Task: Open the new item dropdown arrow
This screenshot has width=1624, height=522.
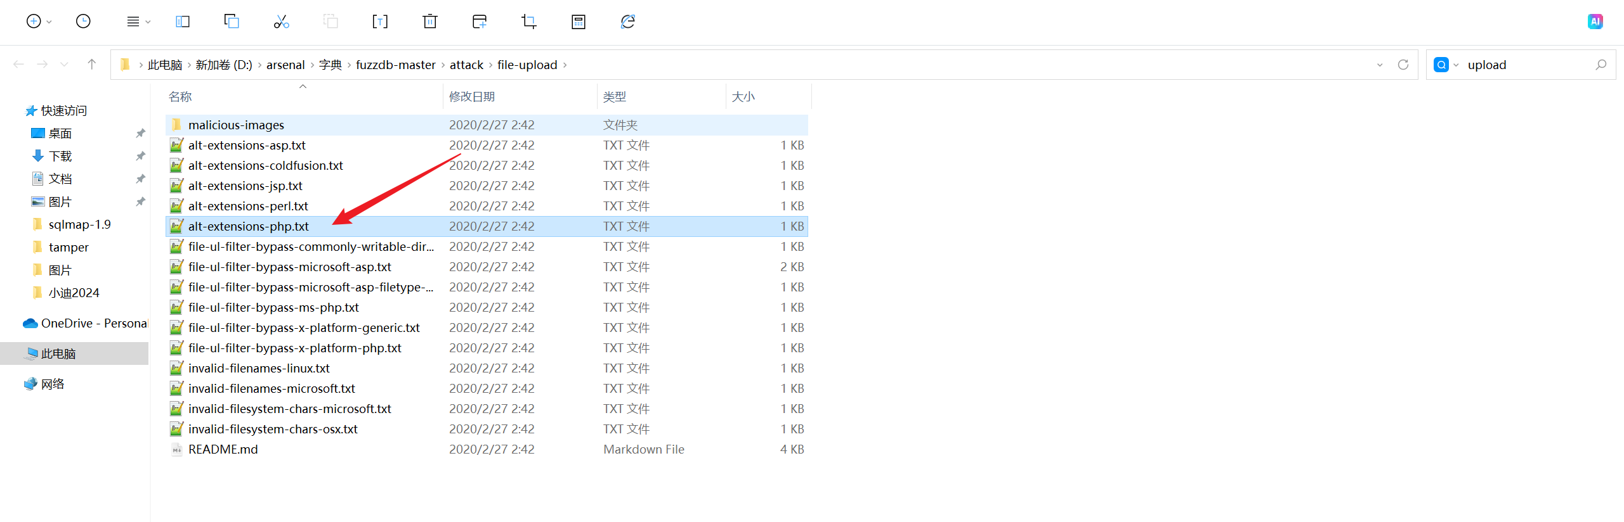Action: coord(49,22)
